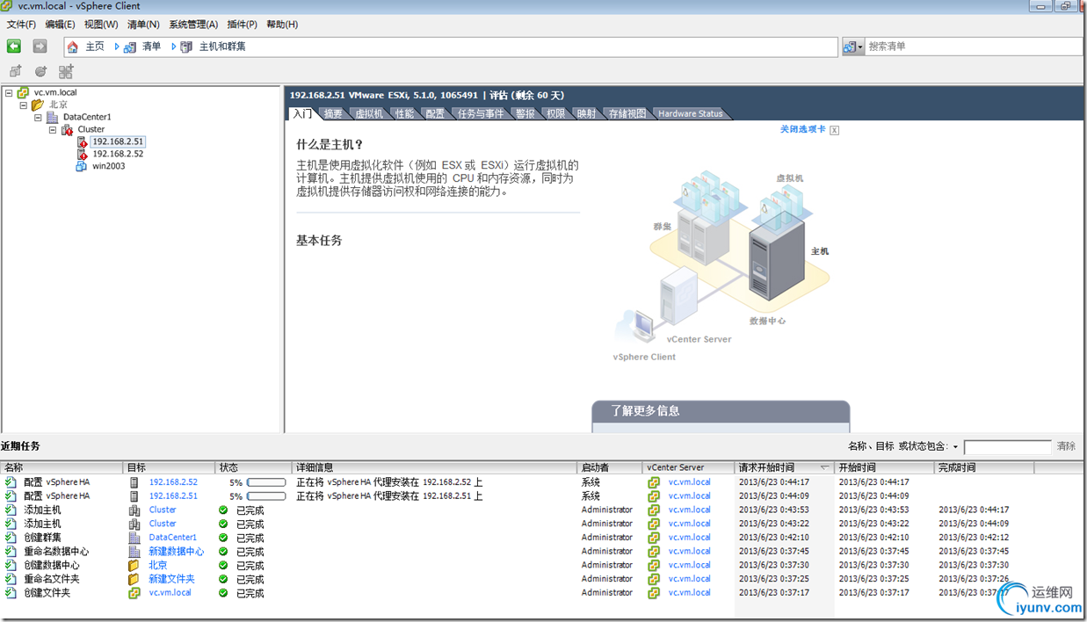The image size is (1087, 622).
Task: Click the 5% progress bar for 配置 vSphere HA
Action: click(265, 481)
